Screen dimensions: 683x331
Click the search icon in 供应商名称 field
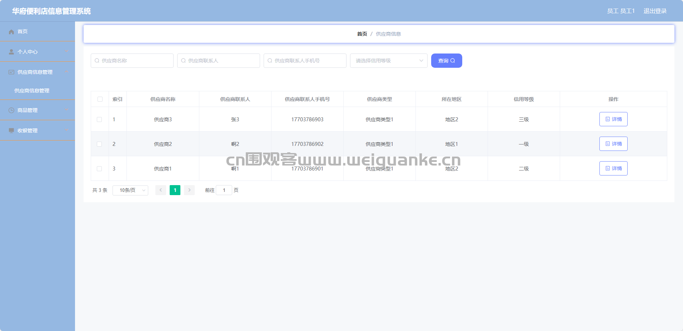(x=97, y=61)
